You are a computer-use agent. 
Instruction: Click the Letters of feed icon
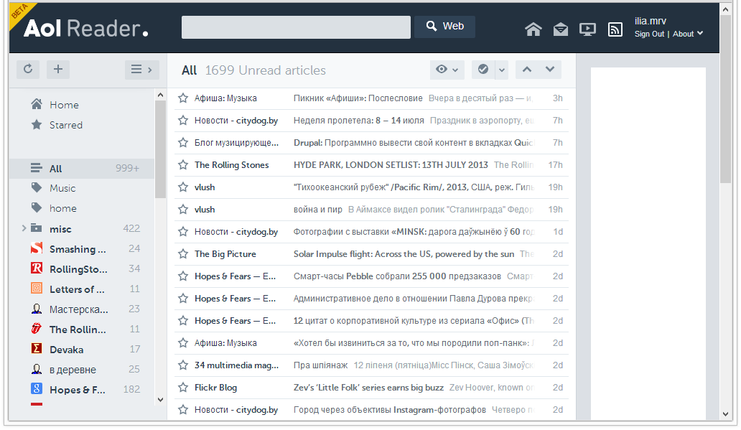click(x=37, y=289)
